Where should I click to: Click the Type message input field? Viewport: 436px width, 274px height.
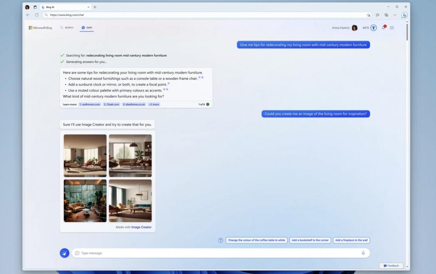tap(218, 253)
